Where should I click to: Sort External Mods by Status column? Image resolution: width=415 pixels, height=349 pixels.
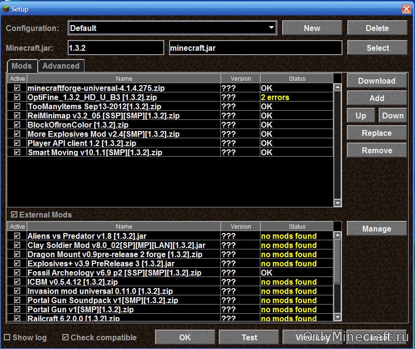tap(297, 226)
